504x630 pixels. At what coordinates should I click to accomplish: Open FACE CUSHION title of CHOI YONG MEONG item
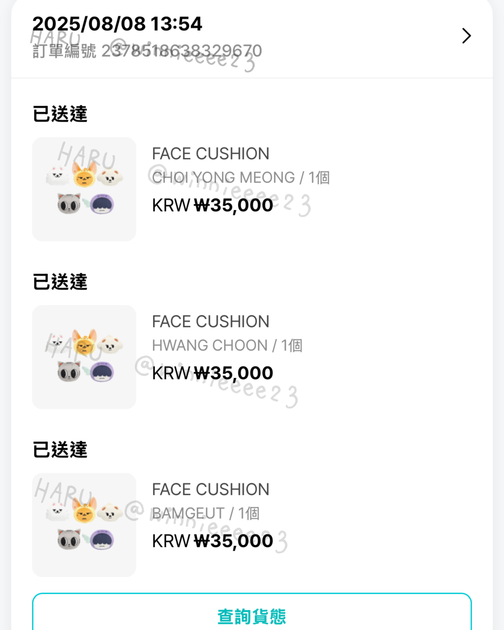point(211,154)
